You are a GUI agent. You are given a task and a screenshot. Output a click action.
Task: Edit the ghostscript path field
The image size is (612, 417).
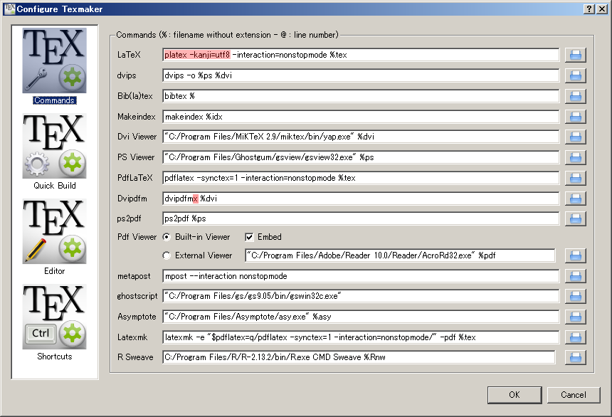[361, 296]
